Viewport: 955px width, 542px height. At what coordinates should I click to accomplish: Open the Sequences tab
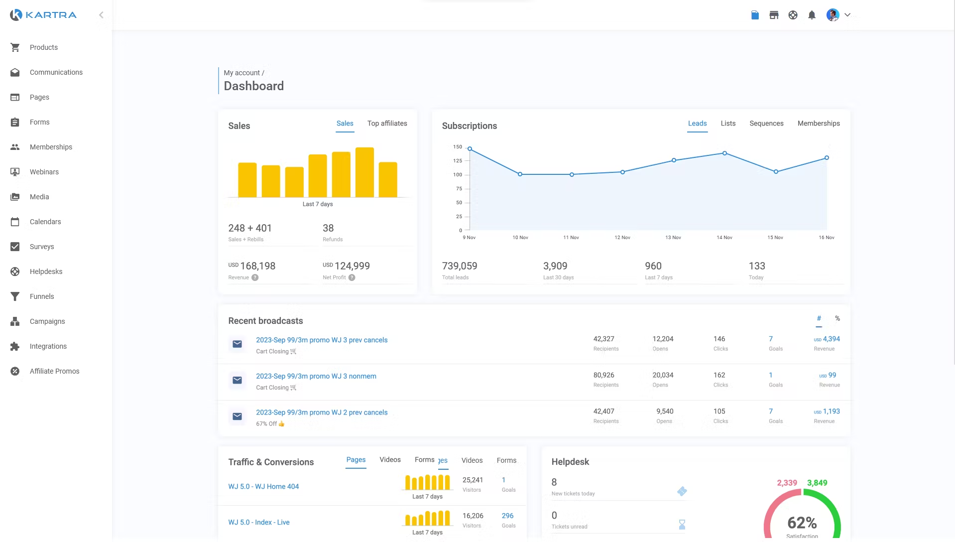(766, 124)
